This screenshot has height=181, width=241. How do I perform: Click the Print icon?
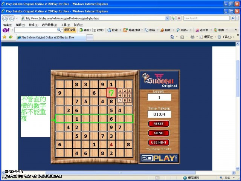tap(192, 37)
